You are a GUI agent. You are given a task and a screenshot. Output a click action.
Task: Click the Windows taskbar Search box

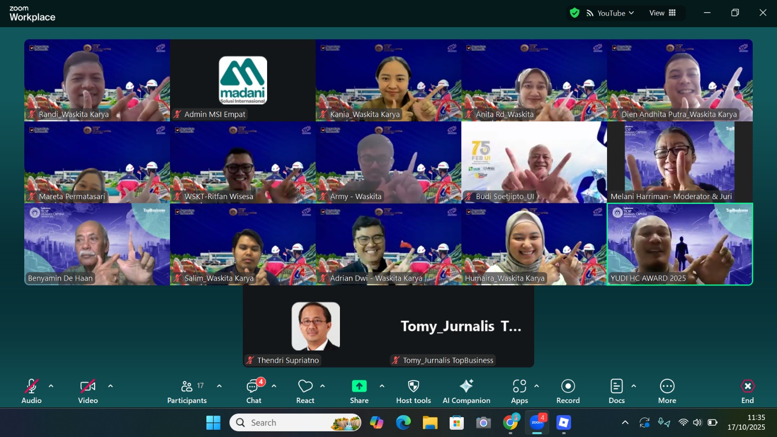click(295, 422)
